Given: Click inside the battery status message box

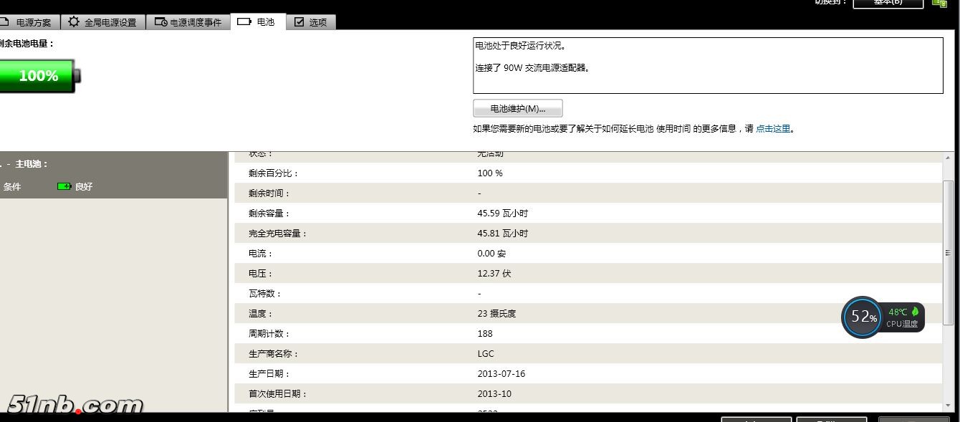Looking at the screenshot, I should pyautogui.click(x=707, y=66).
